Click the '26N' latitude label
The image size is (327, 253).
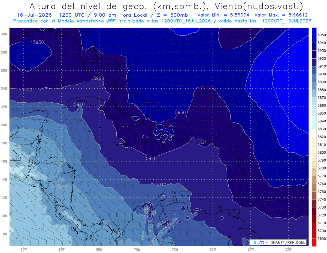[x=4, y=70]
